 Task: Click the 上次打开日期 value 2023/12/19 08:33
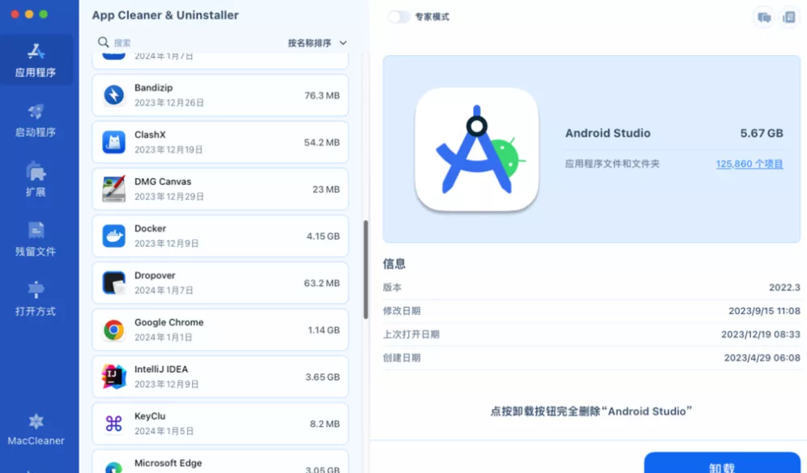(761, 335)
